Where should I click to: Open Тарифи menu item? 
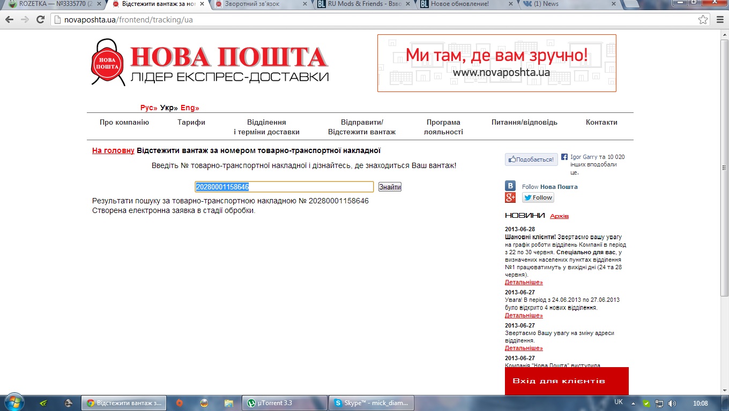pos(191,122)
